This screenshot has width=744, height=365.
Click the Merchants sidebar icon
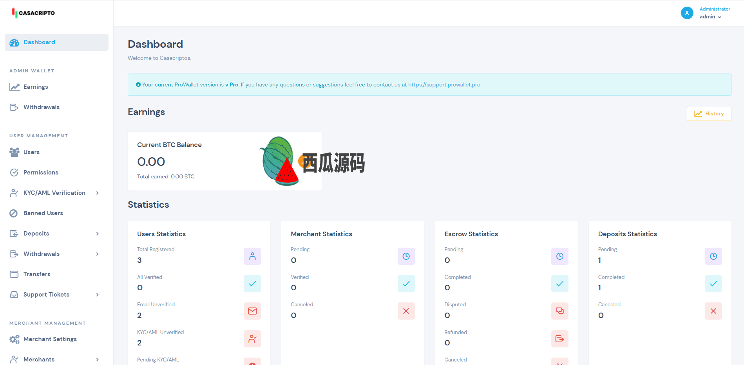click(14, 359)
